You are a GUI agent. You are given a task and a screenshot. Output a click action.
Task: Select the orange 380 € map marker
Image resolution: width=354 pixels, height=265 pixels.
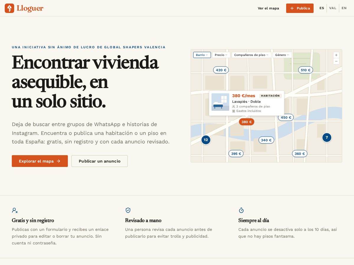pos(247,122)
